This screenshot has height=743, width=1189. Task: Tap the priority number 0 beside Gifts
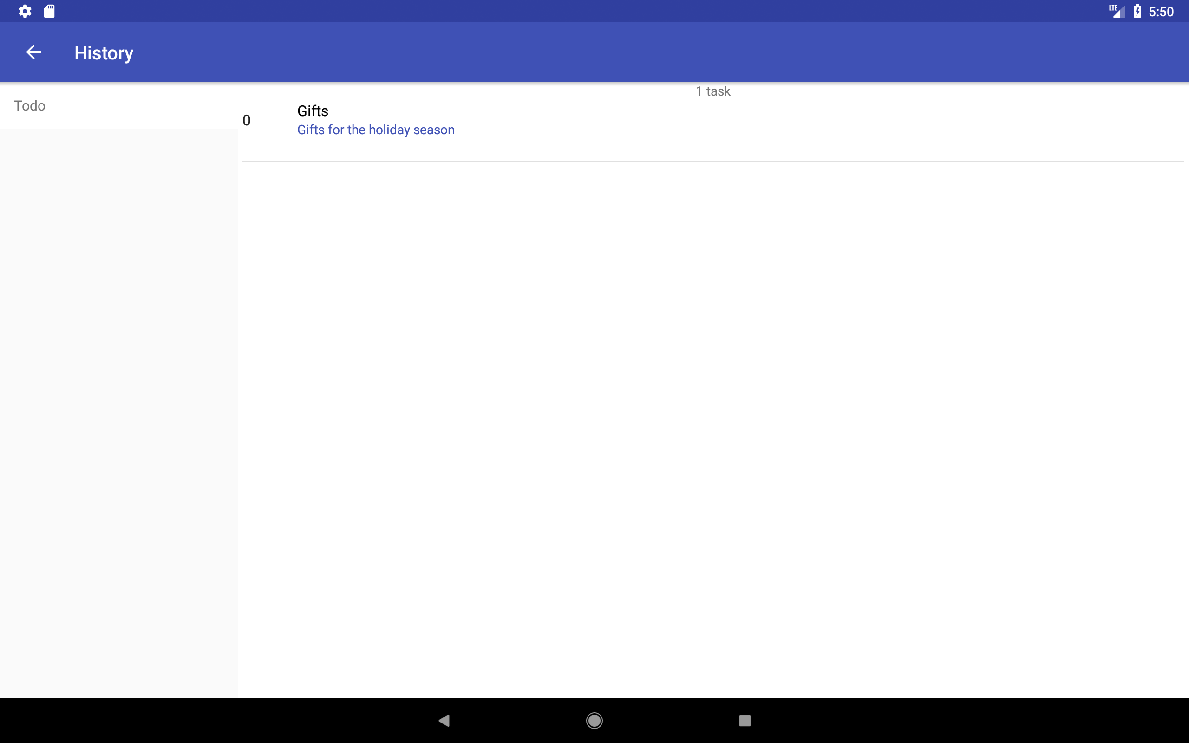[x=247, y=120]
